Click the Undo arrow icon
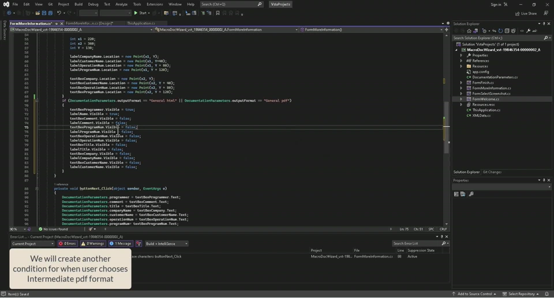 click(x=59, y=13)
